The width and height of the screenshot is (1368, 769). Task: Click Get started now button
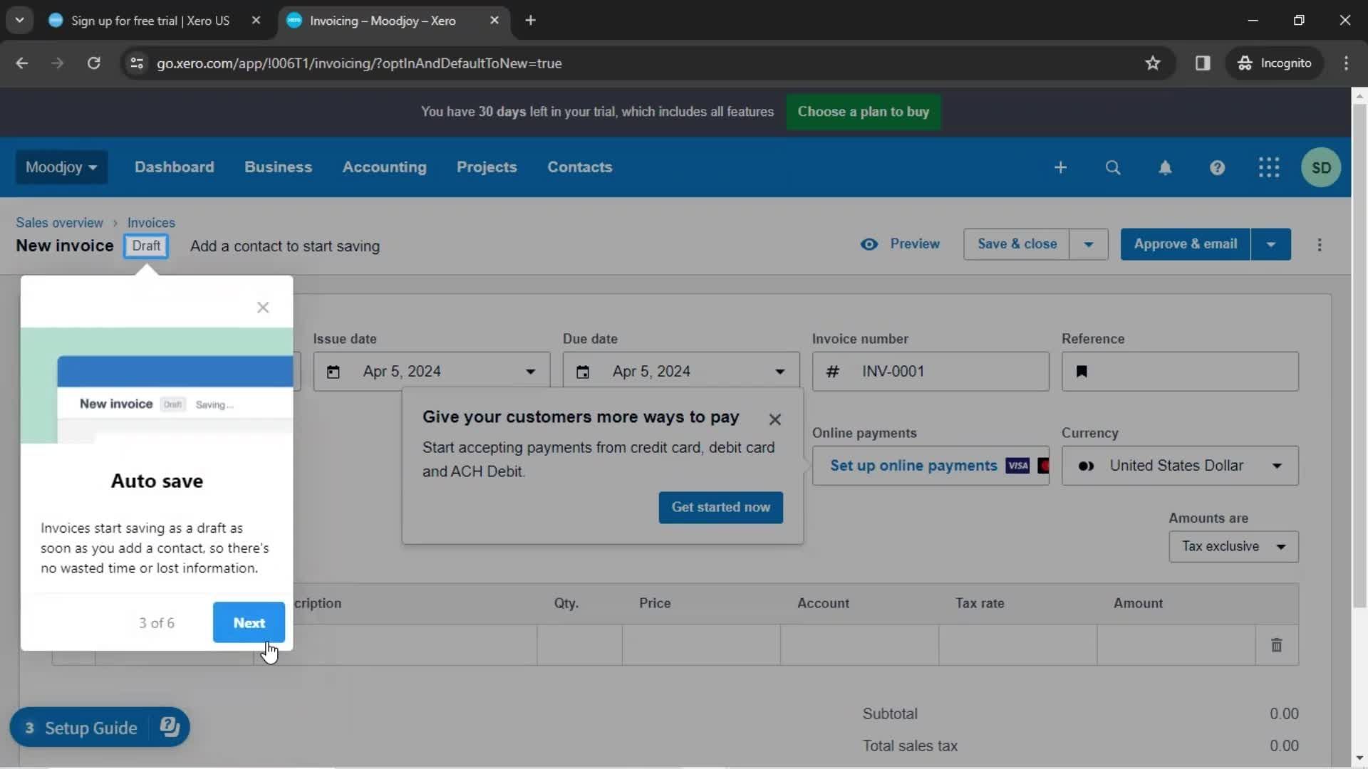(720, 507)
